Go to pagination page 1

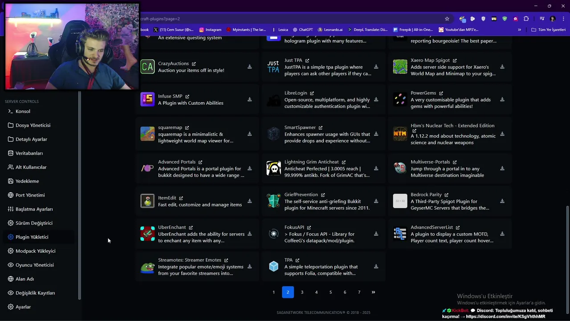(273, 292)
